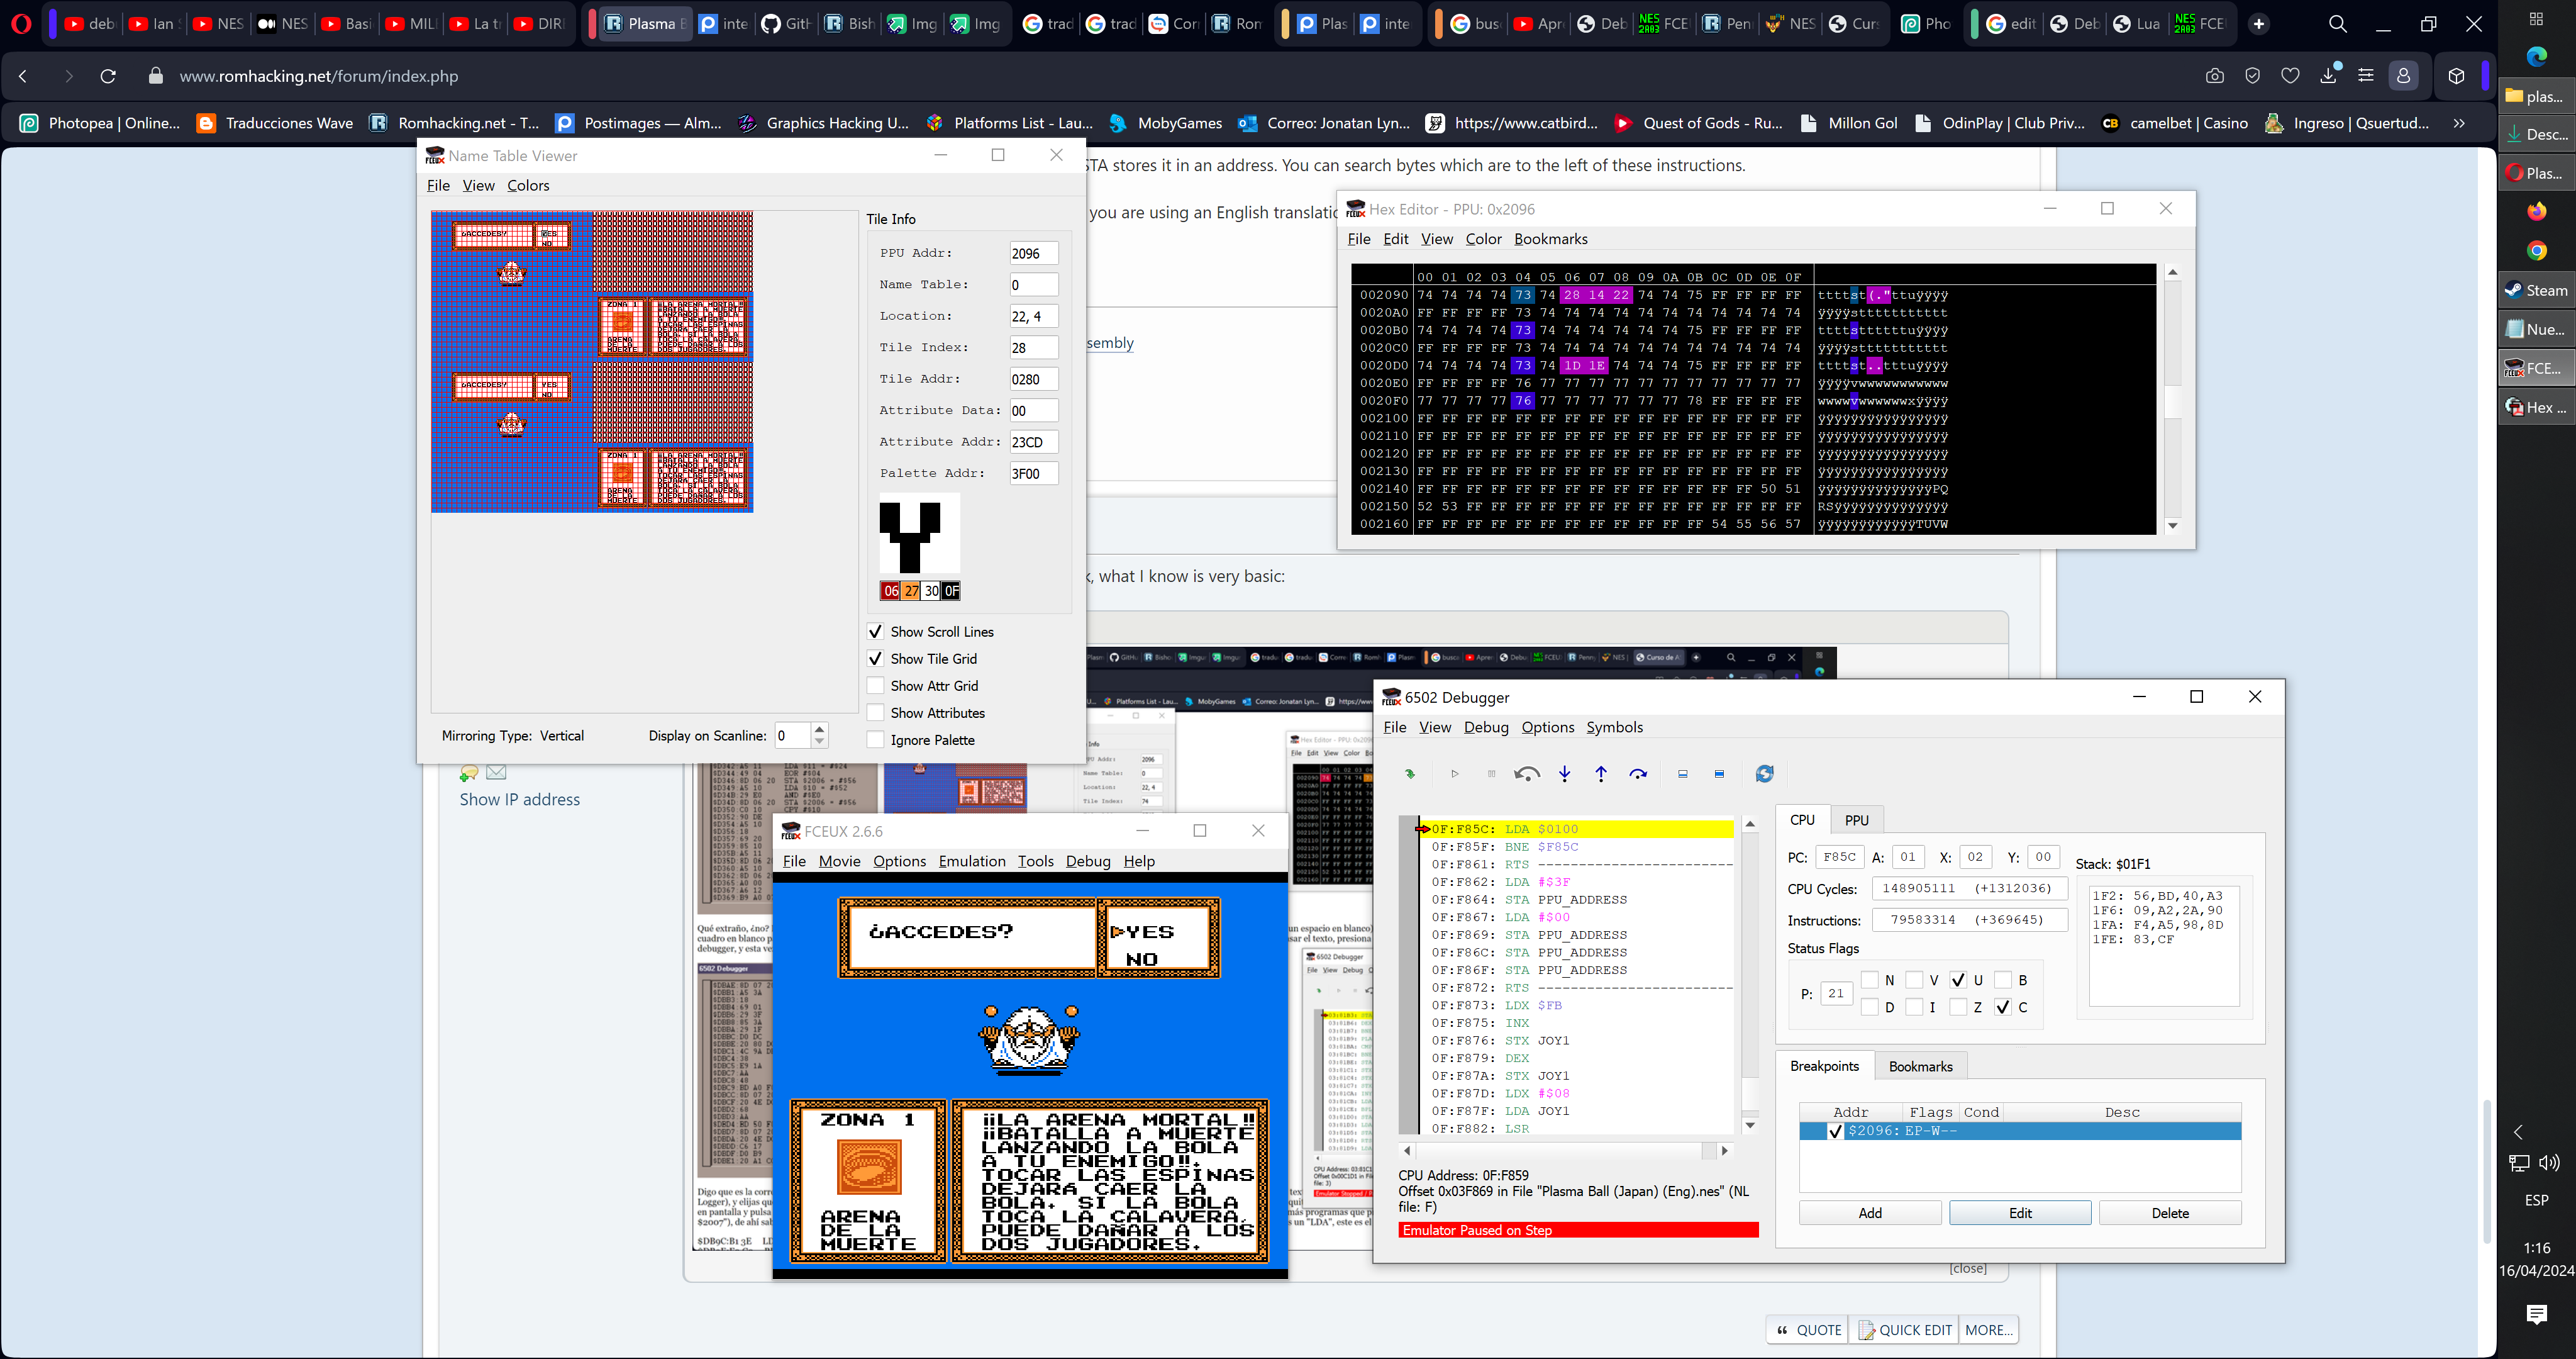Expand the bookmarks bar overflow chevron
The image size is (2576, 1359).
click(2459, 123)
